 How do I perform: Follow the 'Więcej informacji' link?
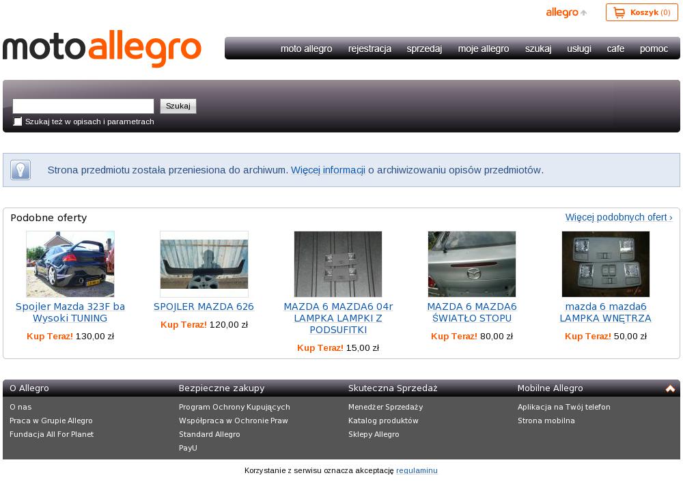(328, 170)
